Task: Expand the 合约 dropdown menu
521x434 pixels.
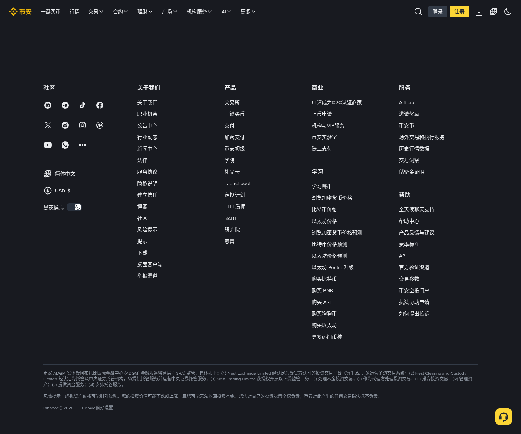Action: [120, 12]
